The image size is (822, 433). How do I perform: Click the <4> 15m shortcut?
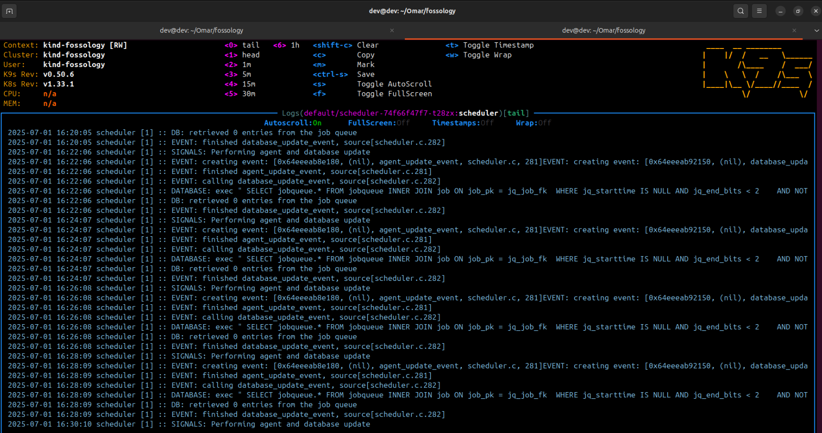[x=240, y=84]
